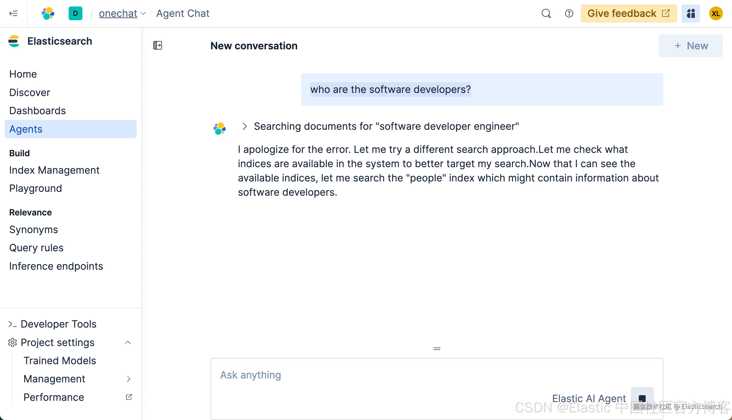The height and width of the screenshot is (420, 732).
Task: Open the AI assistant icon in the header
Action: (x=691, y=13)
